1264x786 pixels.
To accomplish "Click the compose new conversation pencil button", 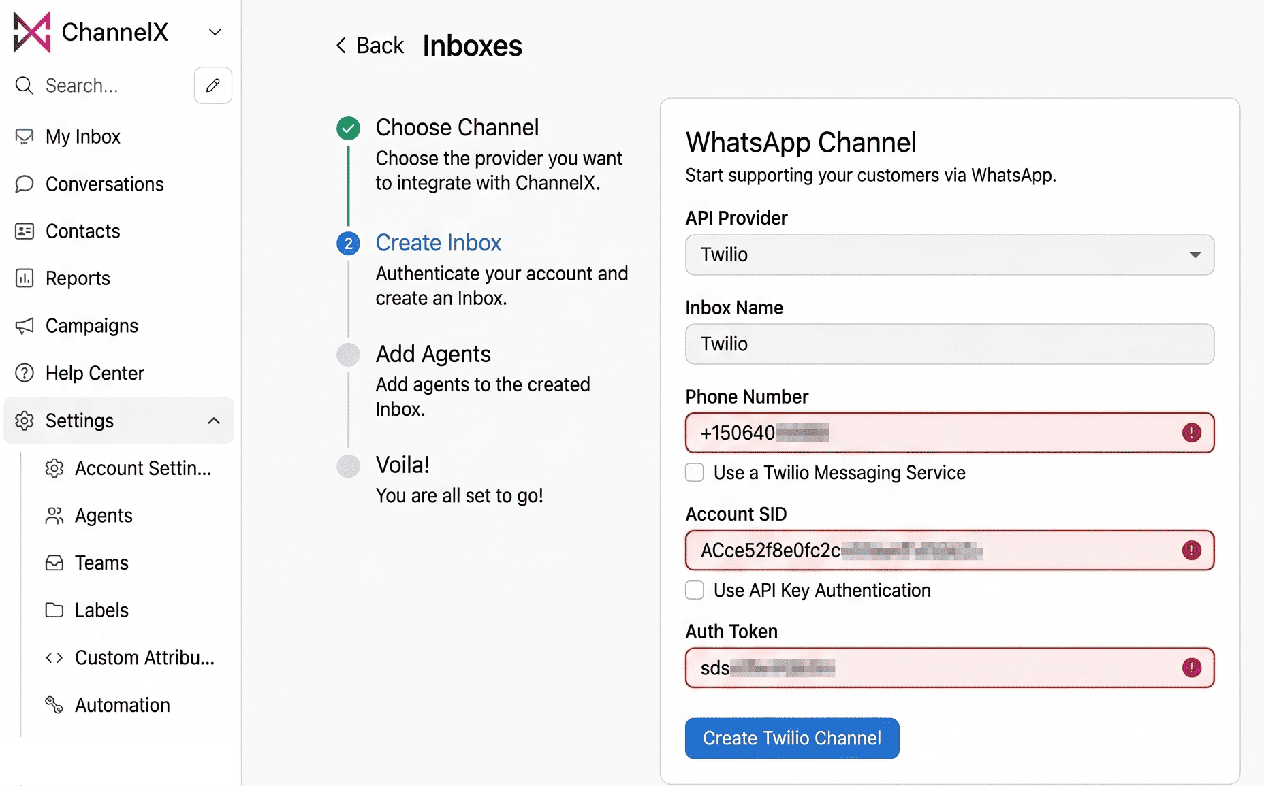I will coord(213,85).
